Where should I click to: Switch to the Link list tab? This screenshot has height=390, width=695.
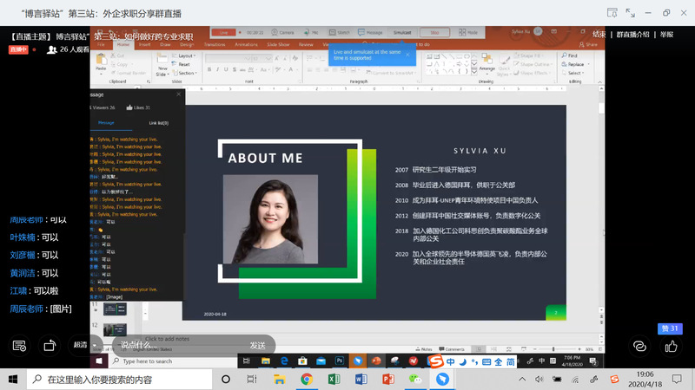pyautogui.click(x=159, y=123)
